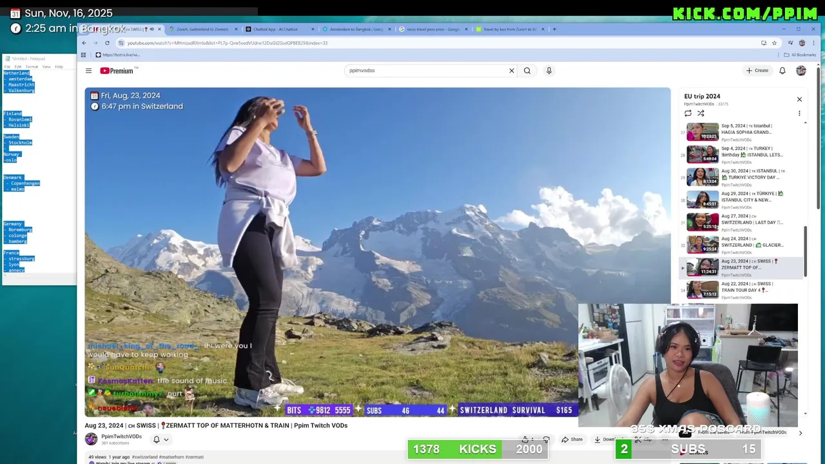
Task: Play Sep 5 Hagia Sophia Grand video
Action: click(x=741, y=132)
